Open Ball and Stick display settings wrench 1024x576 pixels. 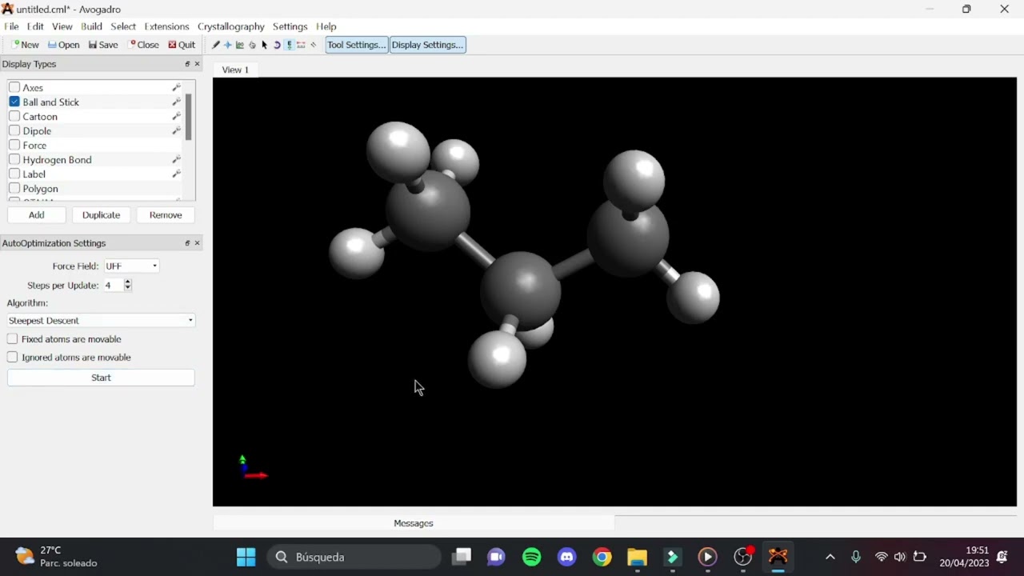pyautogui.click(x=177, y=102)
